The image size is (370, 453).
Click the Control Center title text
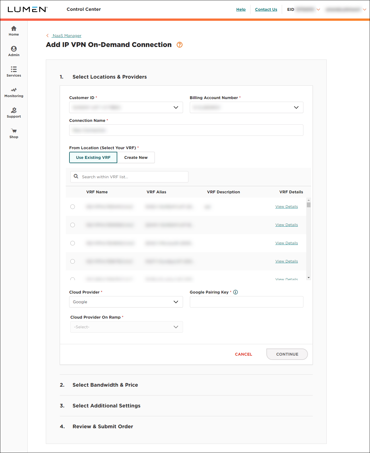click(x=84, y=9)
